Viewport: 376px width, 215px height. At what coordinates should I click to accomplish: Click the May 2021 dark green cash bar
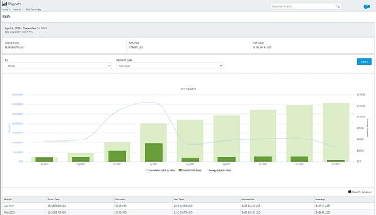(81, 159)
